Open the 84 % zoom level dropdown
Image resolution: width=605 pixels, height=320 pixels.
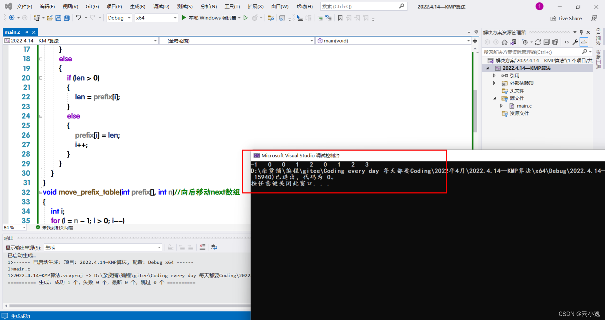(x=15, y=227)
